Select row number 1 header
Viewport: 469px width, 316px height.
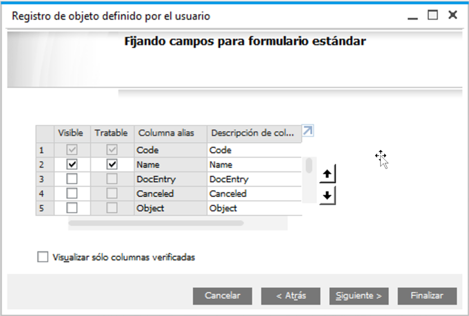pos(45,150)
